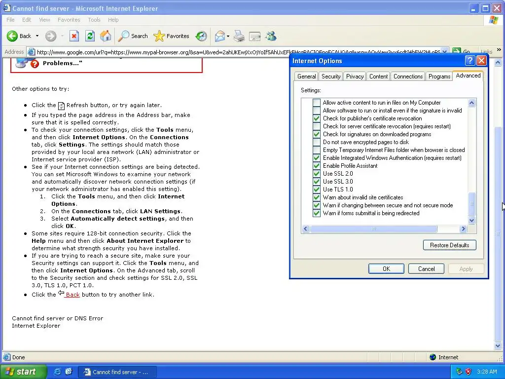Click the taskbar clock showing 3:28 AM

tap(487, 372)
